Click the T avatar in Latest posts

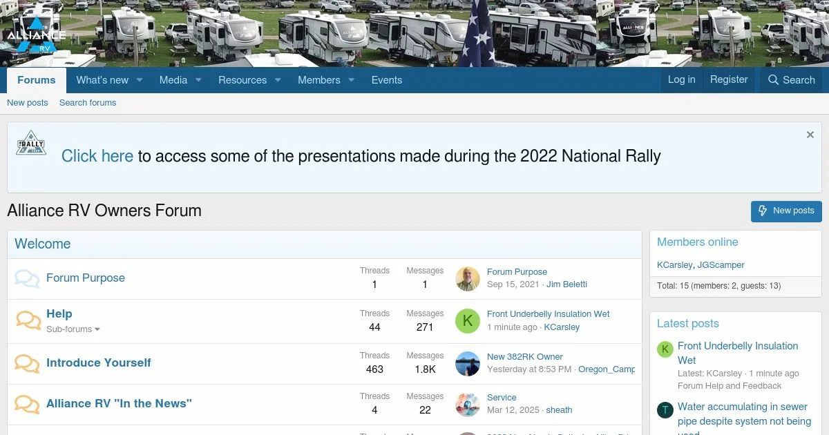pos(665,410)
